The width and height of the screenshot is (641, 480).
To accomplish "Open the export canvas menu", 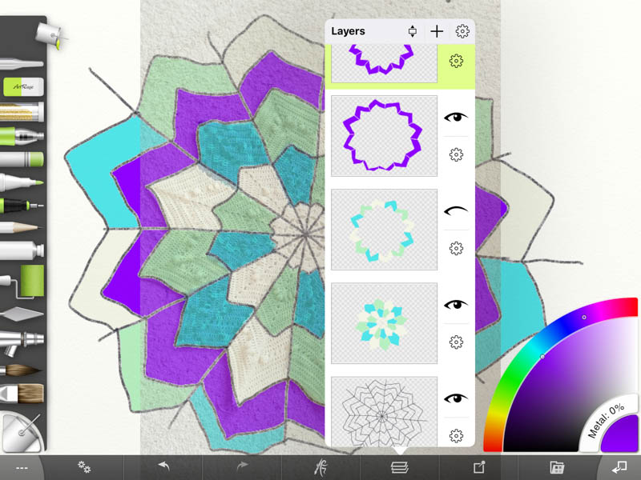I will [x=479, y=467].
